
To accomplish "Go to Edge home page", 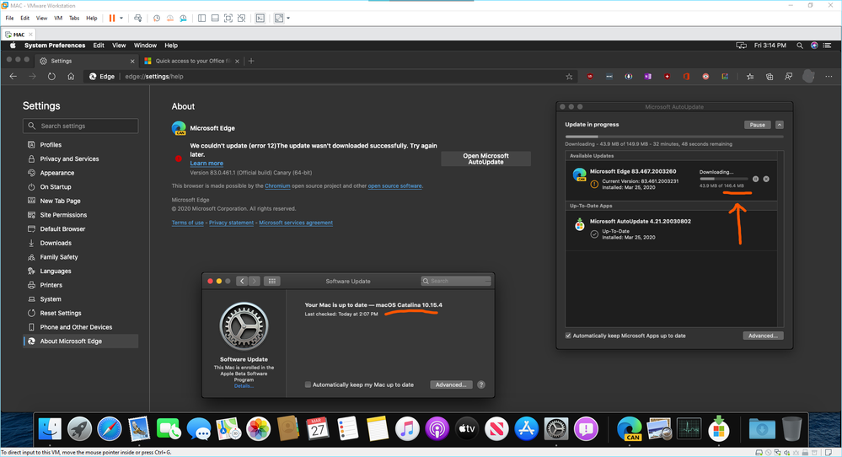I will [x=71, y=76].
